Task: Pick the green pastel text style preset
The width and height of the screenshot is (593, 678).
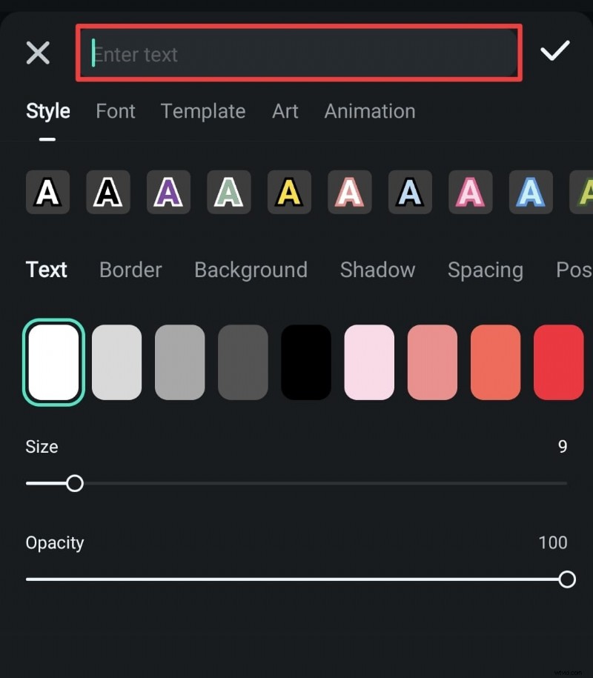Action: pyautogui.click(x=228, y=191)
